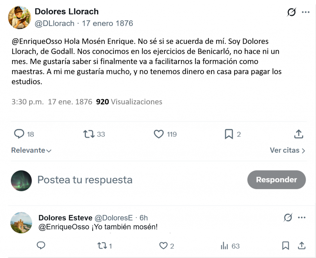Bookmark Dolores Esteve's reply
Viewport: 316px width, 258px height.
click(285, 246)
